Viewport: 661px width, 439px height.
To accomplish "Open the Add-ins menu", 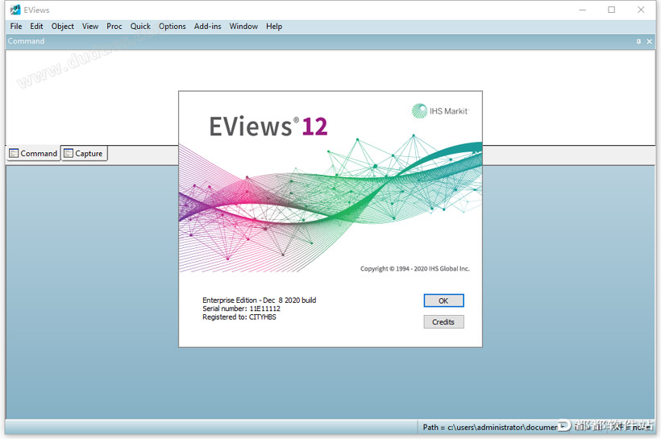I will click(x=207, y=26).
